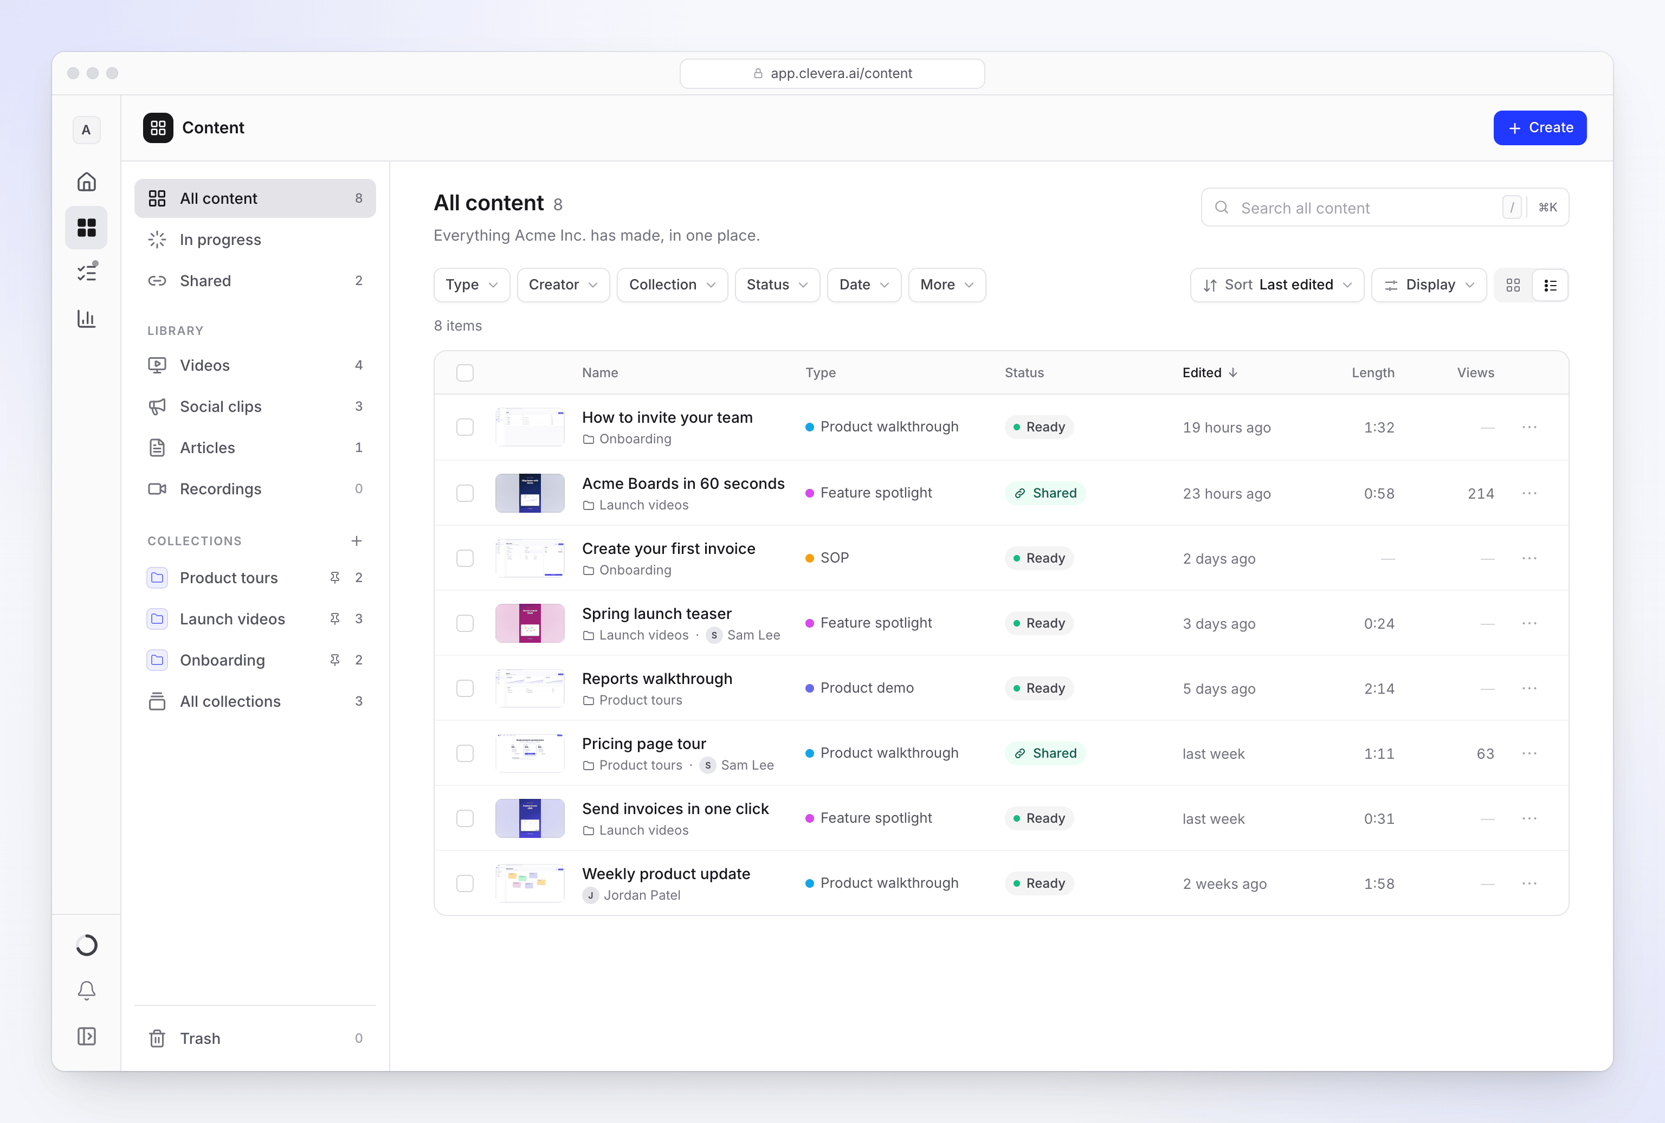Click the Search all content field
This screenshot has width=1665, height=1123.
tap(1385, 208)
